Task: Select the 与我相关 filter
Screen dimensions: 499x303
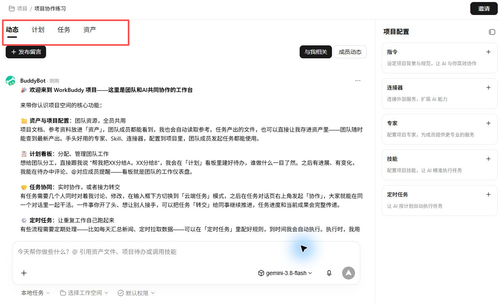Action: pyautogui.click(x=316, y=52)
